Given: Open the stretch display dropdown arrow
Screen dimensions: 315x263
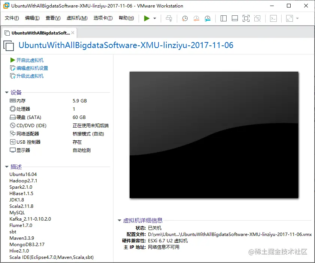Looking at the screenshot, I should (297, 18).
